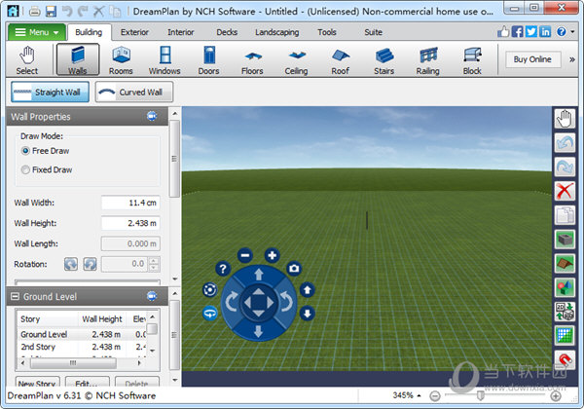Click the blue grid icon in the right sidebar
584x409 pixels.
565,335
